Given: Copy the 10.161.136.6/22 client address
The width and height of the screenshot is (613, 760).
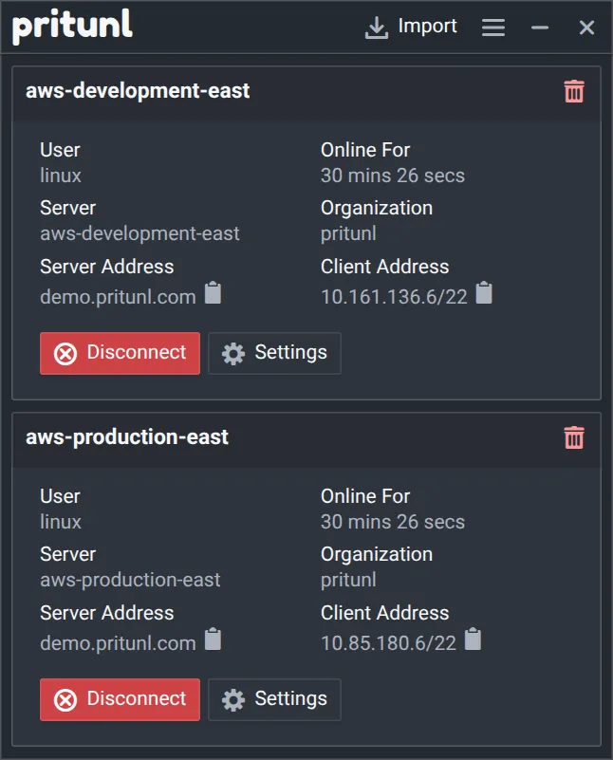Looking at the screenshot, I should click(483, 294).
